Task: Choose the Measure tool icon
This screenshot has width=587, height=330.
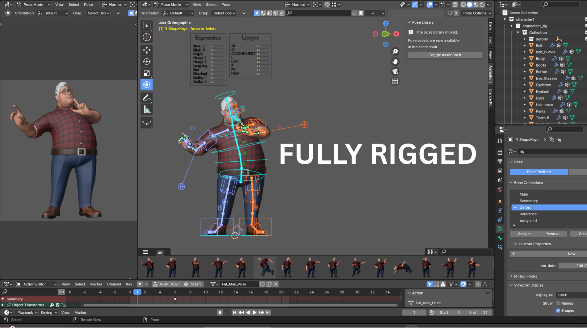Action: click(x=147, y=109)
